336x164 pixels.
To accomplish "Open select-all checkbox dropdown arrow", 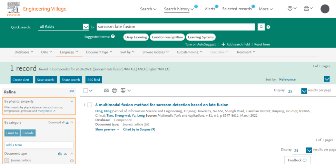I will (x=91, y=91).
